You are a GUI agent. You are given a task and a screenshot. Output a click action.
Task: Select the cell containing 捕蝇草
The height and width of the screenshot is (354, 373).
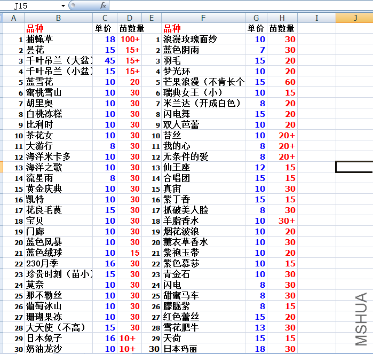[x=58, y=39]
